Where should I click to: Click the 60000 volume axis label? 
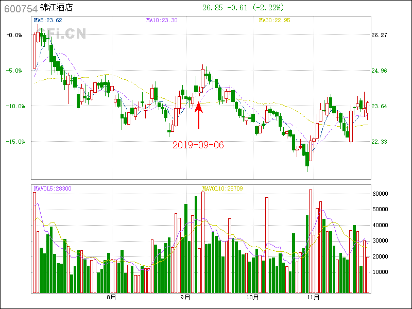click(380, 194)
